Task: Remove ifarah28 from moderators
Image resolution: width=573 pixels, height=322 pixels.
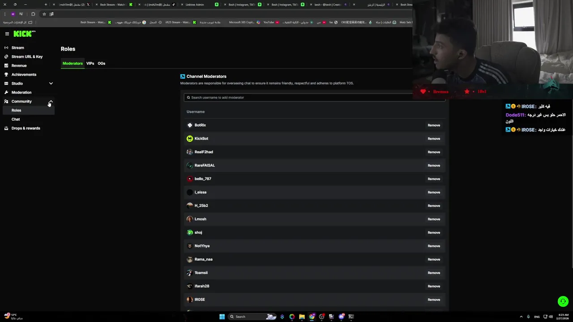Action: click(434, 286)
